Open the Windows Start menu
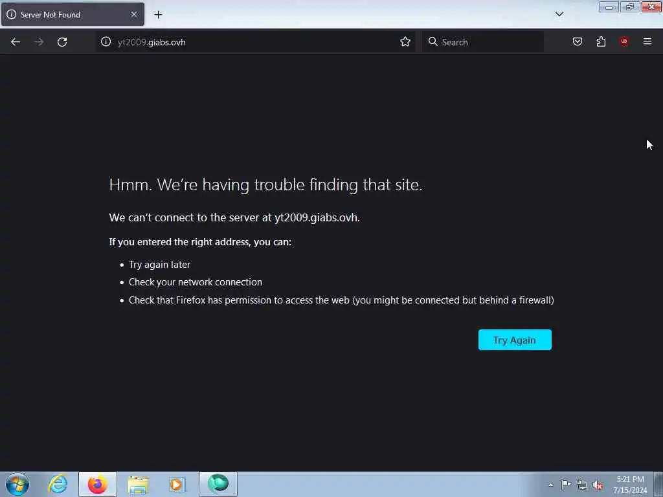The height and width of the screenshot is (497, 663). pyautogui.click(x=17, y=484)
